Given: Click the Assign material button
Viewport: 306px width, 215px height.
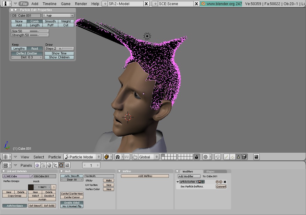Looking at the screenshot, I should pos(42,199).
